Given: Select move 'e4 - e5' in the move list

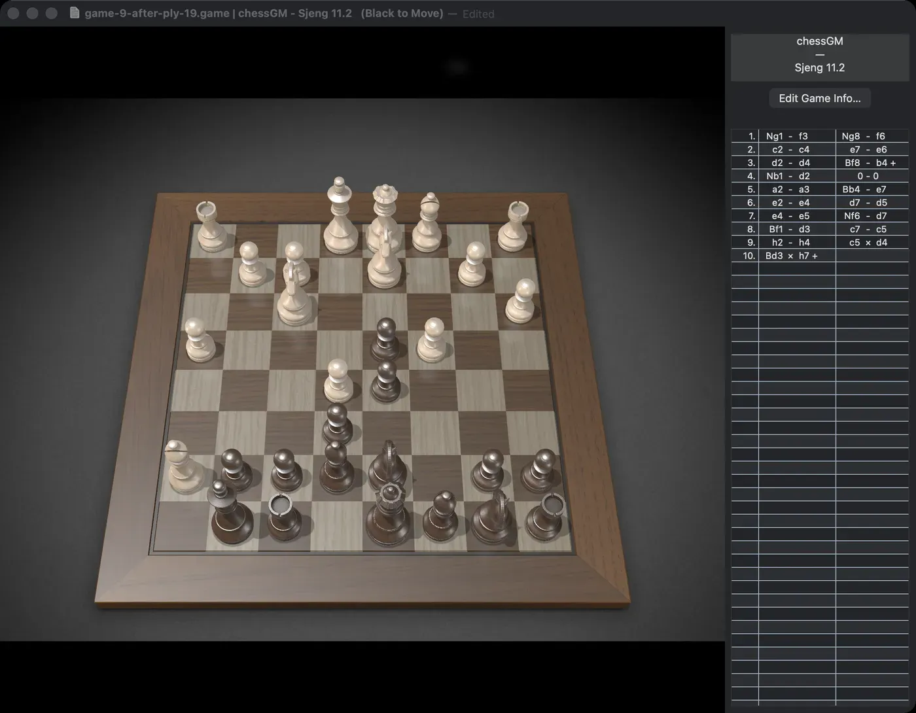Looking at the screenshot, I should click(797, 216).
